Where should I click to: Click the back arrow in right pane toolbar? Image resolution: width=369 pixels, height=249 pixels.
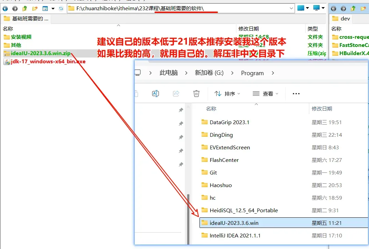point(334,9)
